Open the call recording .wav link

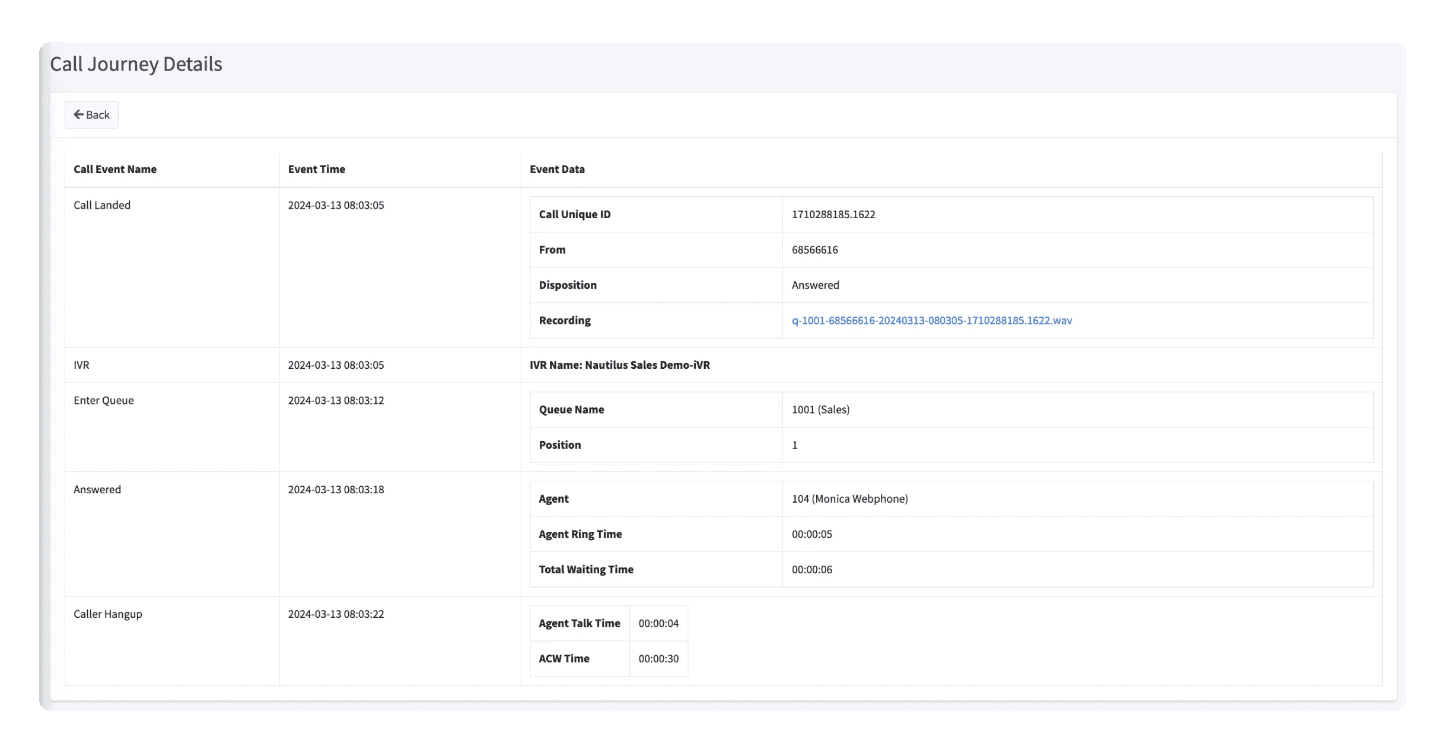[931, 320]
